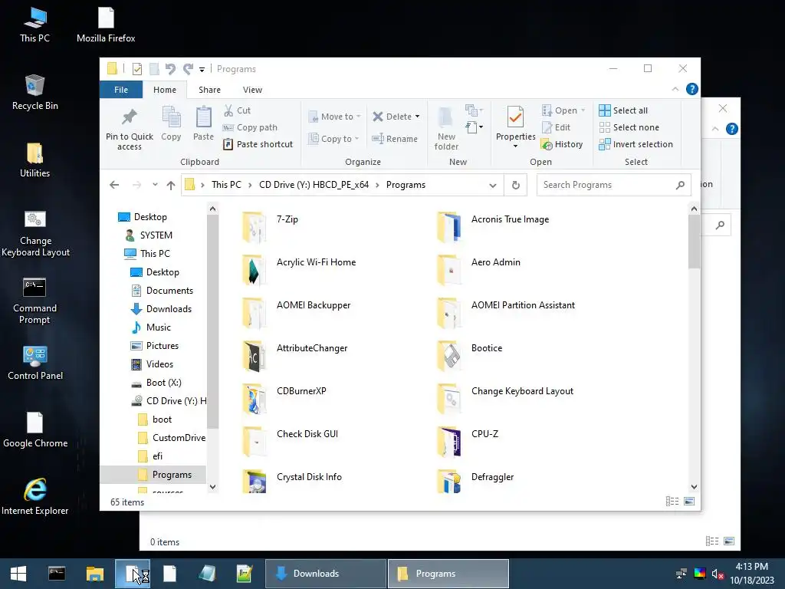Click CD Drive (Y:) HBCD_PE_x64 breadcrumb
The width and height of the screenshot is (785, 589).
tap(314, 185)
